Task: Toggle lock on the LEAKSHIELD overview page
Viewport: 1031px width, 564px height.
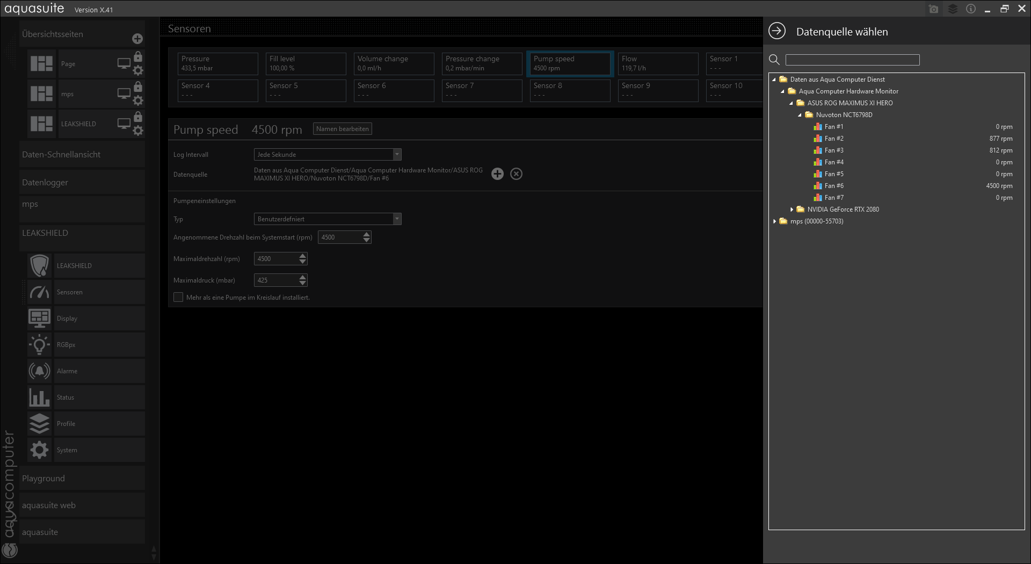Action: (138, 117)
